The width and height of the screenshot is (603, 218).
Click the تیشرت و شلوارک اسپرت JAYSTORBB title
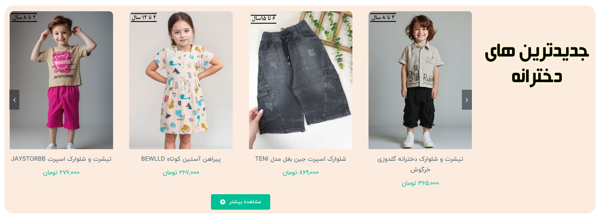61,159
